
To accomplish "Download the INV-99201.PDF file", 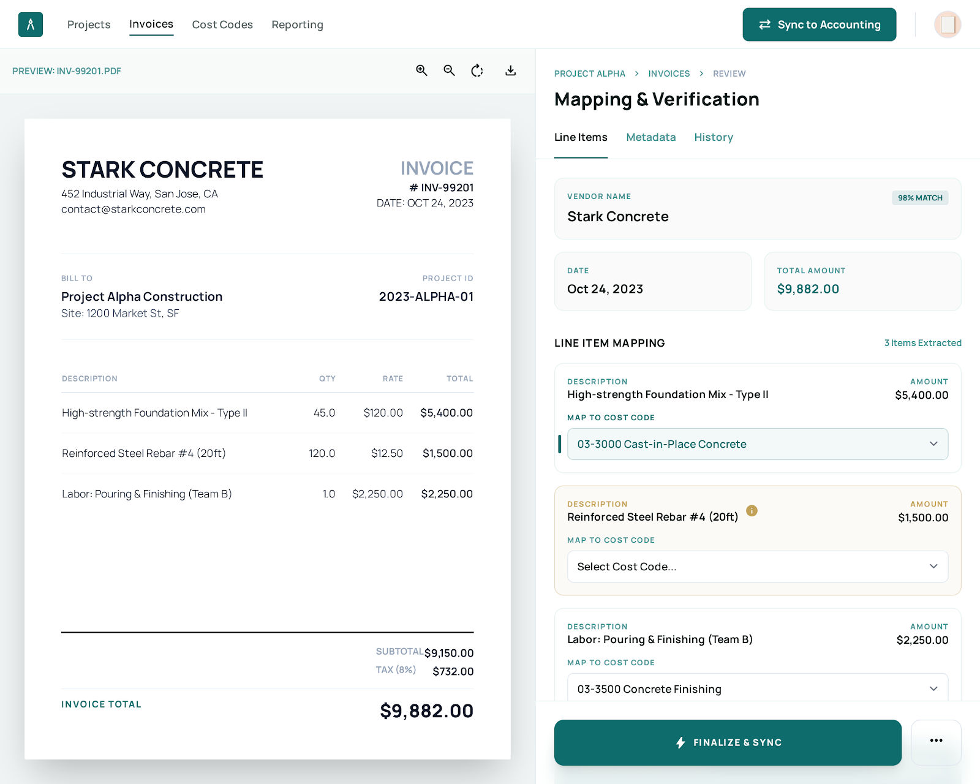I will point(510,70).
